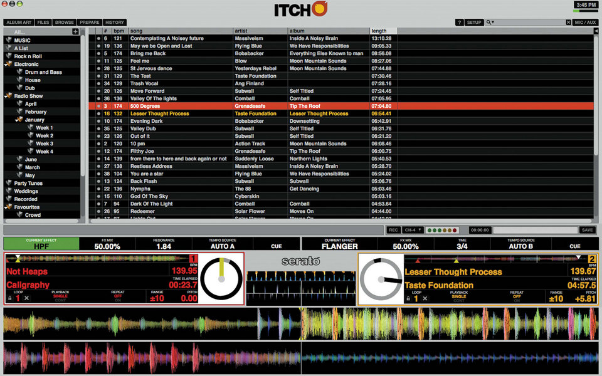Select the Drum and Bass crate icon
Image resolution: width=602 pixels, height=376 pixels.
pos(19,71)
